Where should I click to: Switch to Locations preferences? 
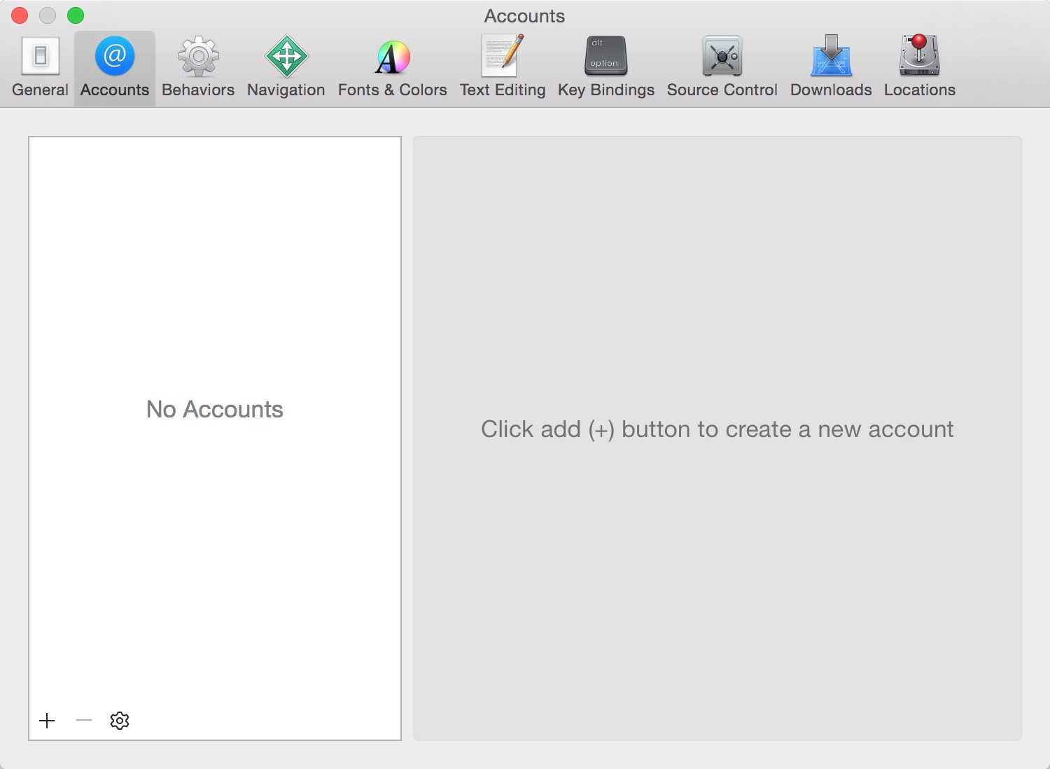click(920, 68)
